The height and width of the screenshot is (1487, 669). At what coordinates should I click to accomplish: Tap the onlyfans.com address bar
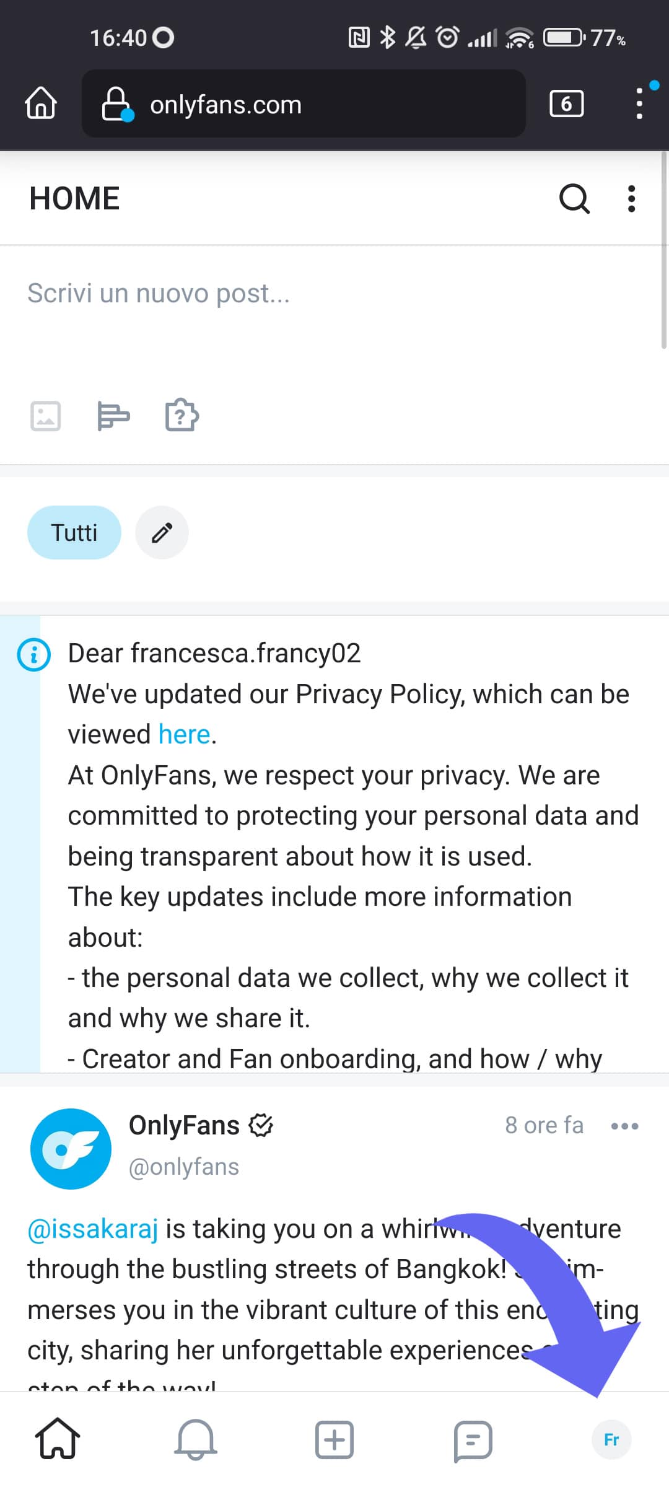tap(304, 104)
